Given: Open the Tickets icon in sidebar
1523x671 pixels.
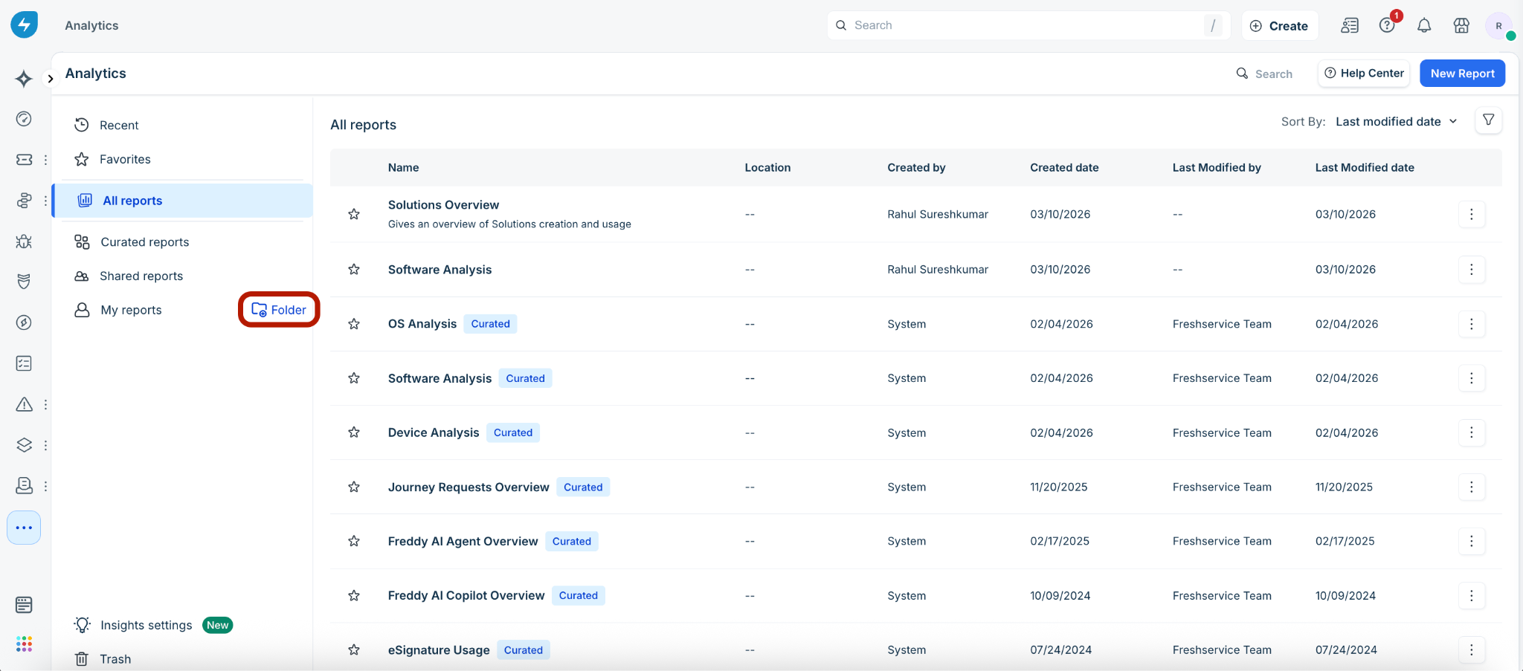Looking at the screenshot, I should pyautogui.click(x=24, y=160).
